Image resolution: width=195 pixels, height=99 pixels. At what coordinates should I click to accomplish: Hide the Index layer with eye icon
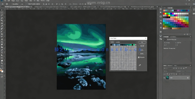(x=164, y=78)
